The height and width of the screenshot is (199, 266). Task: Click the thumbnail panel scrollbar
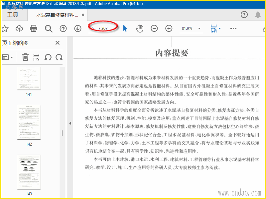tap(62, 133)
